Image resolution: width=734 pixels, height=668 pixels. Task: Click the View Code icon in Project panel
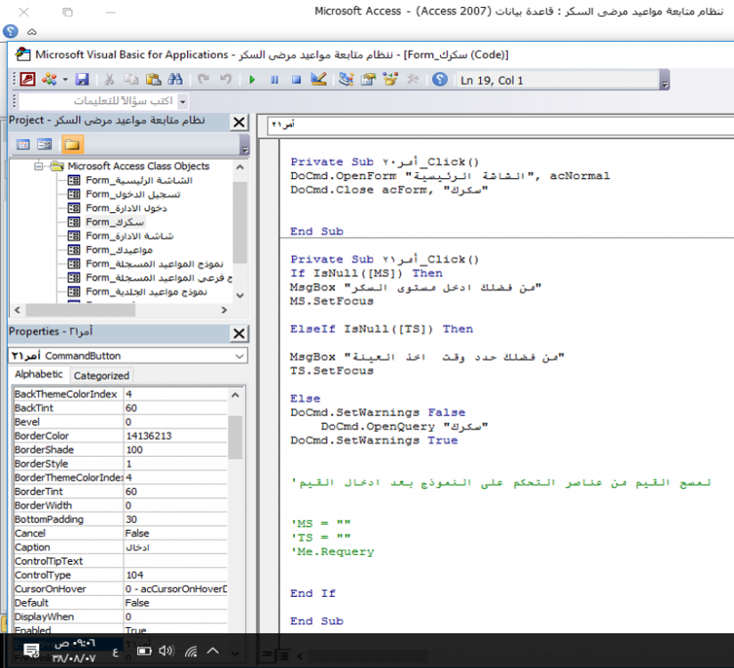coord(23,144)
